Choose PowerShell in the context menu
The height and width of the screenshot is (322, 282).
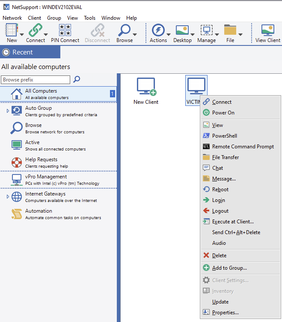click(240, 136)
